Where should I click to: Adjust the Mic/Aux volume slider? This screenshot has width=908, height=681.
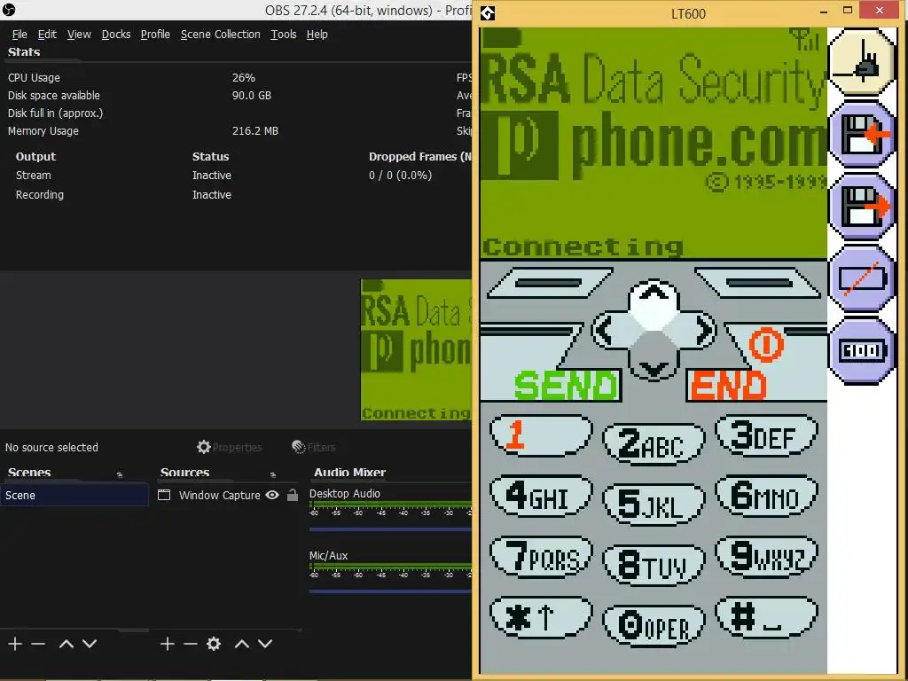[391, 591]
